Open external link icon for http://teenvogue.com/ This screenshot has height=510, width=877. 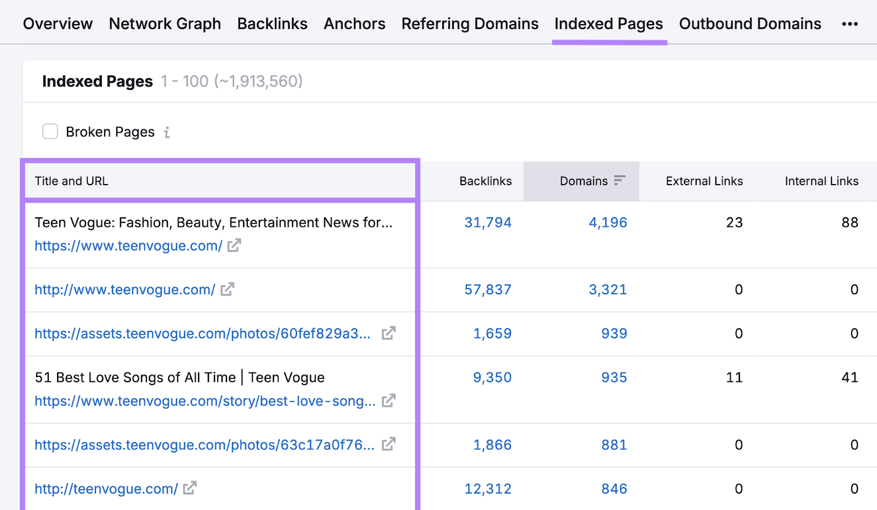click(x=190, y=488)
